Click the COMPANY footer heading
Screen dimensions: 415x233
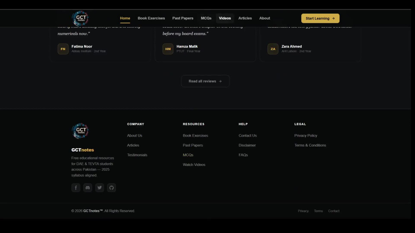click(x=136, y=124)
